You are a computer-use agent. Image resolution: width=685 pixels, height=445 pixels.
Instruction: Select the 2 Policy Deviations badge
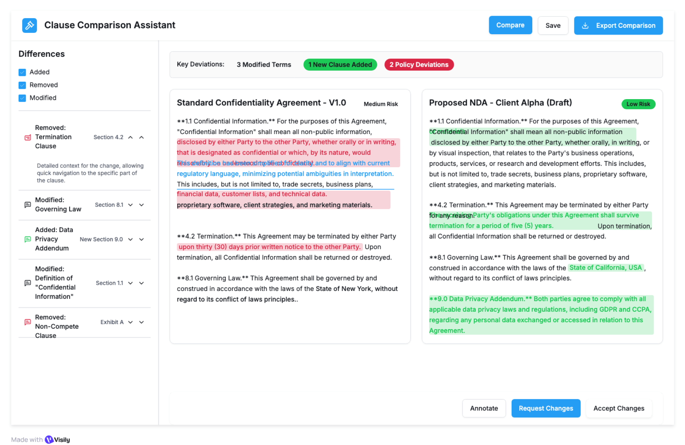pos(419,65)
